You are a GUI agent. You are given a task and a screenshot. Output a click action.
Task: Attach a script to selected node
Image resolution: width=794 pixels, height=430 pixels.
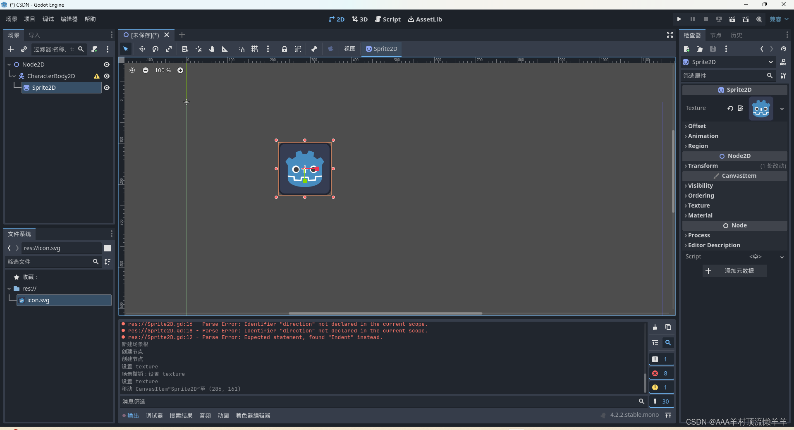pos(94,49)
